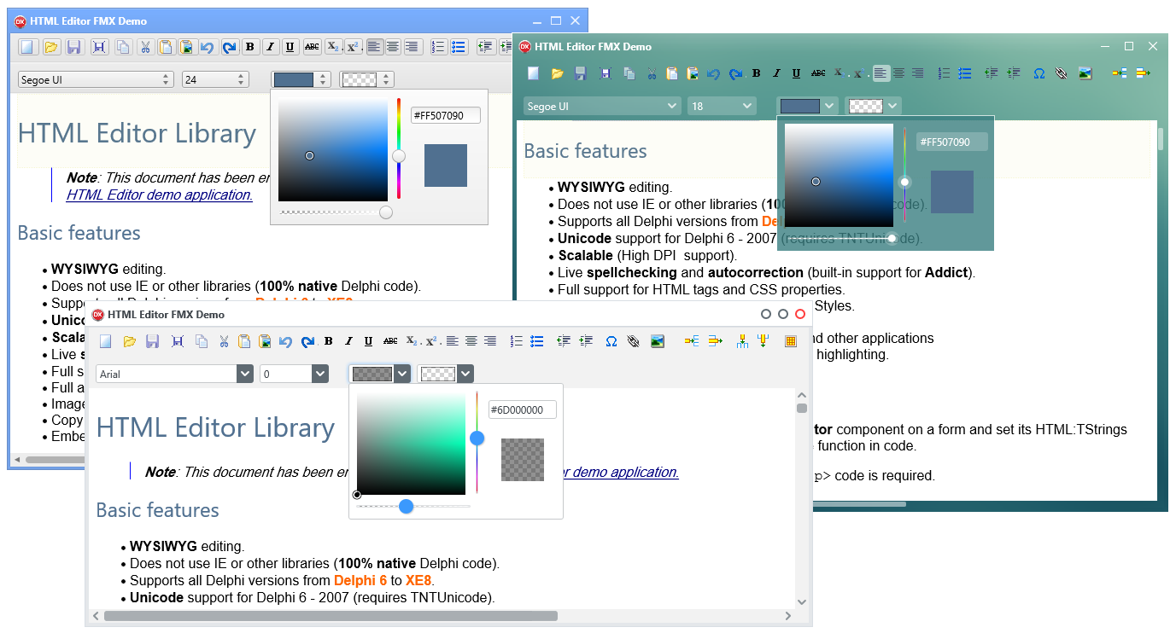Click Insert image icon in front window
Viewport: 1176px width, 633px height.
pos(658,341)
